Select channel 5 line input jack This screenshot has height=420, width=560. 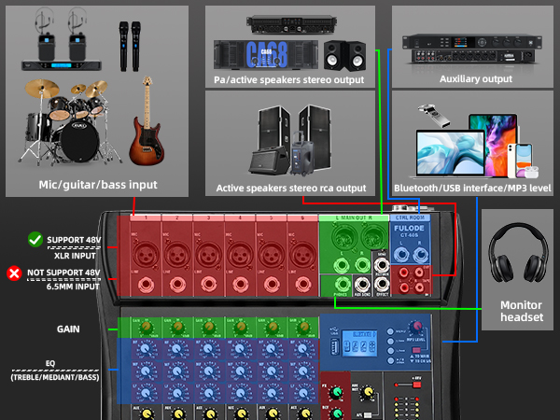tap(271, 285)
